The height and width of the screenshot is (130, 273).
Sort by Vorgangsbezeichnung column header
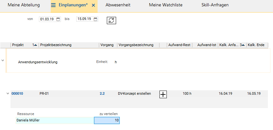pos(138,45)
